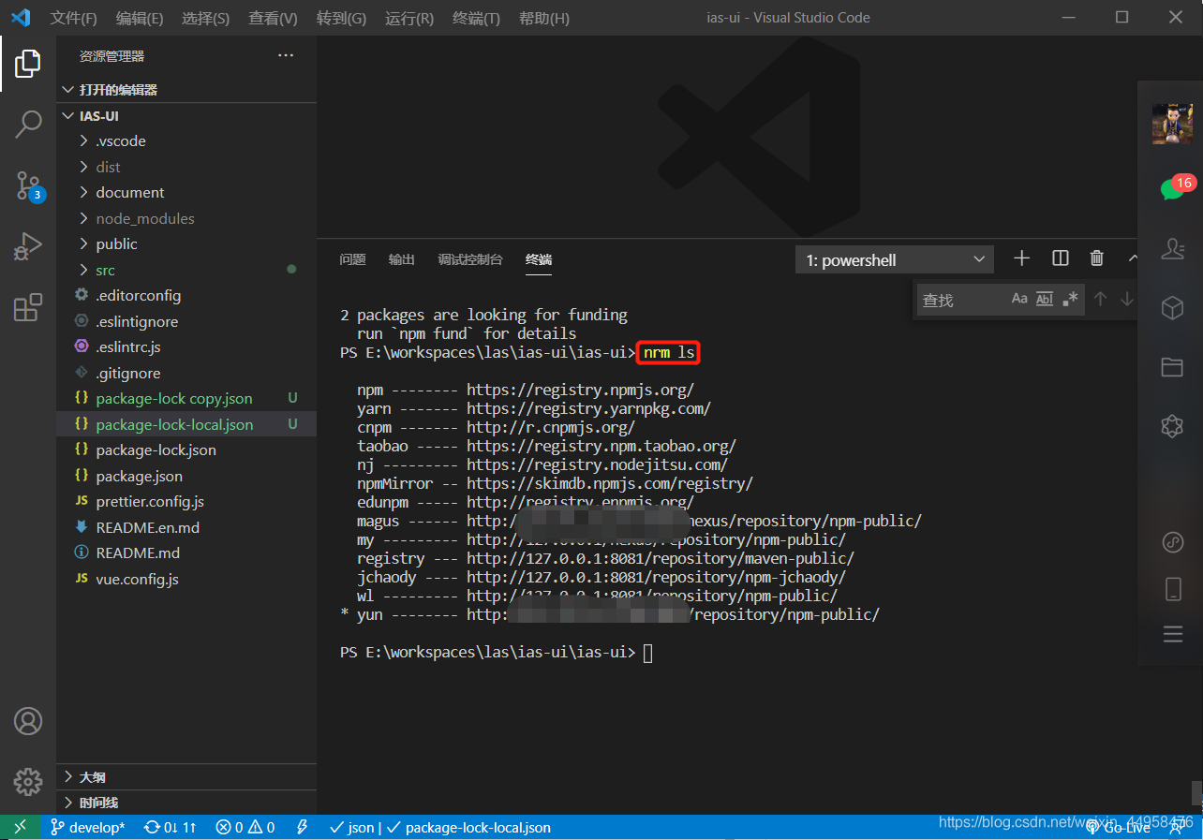Open Source Control view with 3 changes
Image resolution: width=1203 pixels, height=840 pixels.
click(28, 185)
